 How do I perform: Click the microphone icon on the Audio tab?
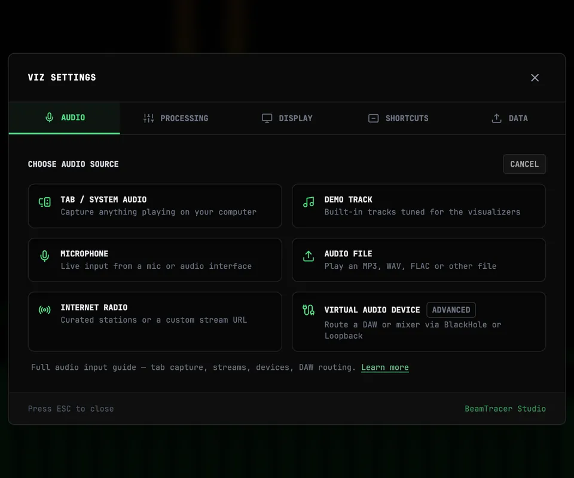coord(49,117)
